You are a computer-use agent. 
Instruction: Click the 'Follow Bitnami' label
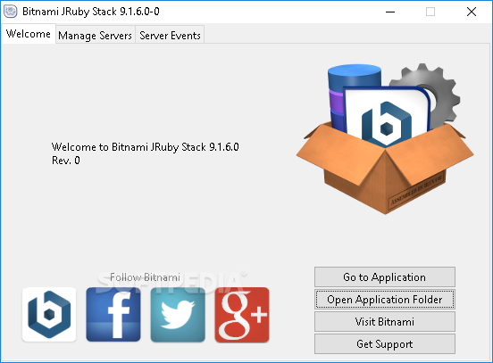coord(145,277)
